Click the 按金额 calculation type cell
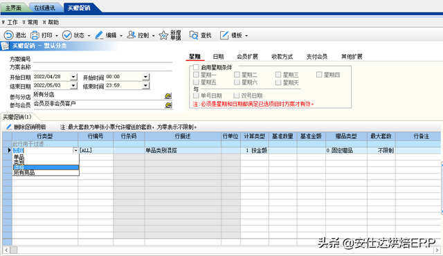Image resolution: width=443 pixels, height=256 pixels. tap(255, 150)
